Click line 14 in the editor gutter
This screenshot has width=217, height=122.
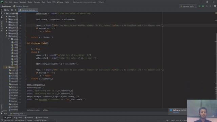20,25
